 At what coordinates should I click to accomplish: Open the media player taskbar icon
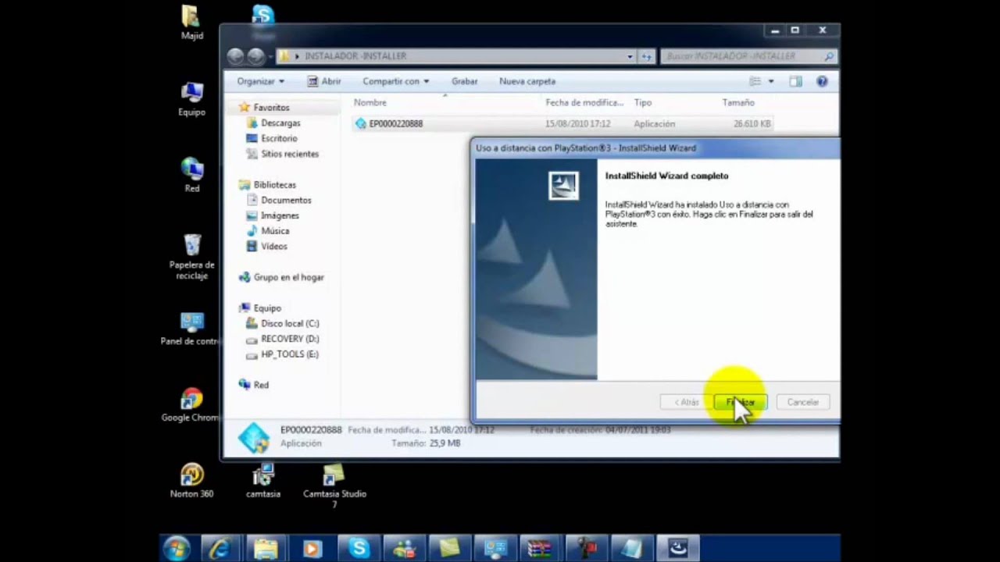(312, 549)
